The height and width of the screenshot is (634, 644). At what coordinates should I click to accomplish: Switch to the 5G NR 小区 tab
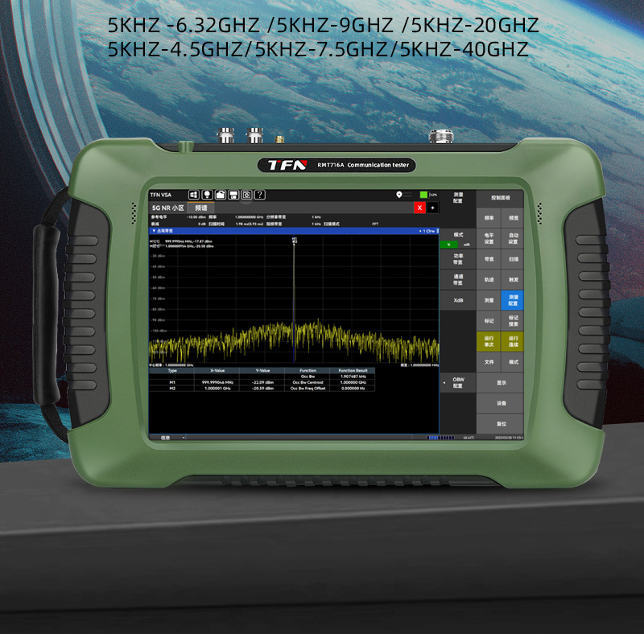168,208
